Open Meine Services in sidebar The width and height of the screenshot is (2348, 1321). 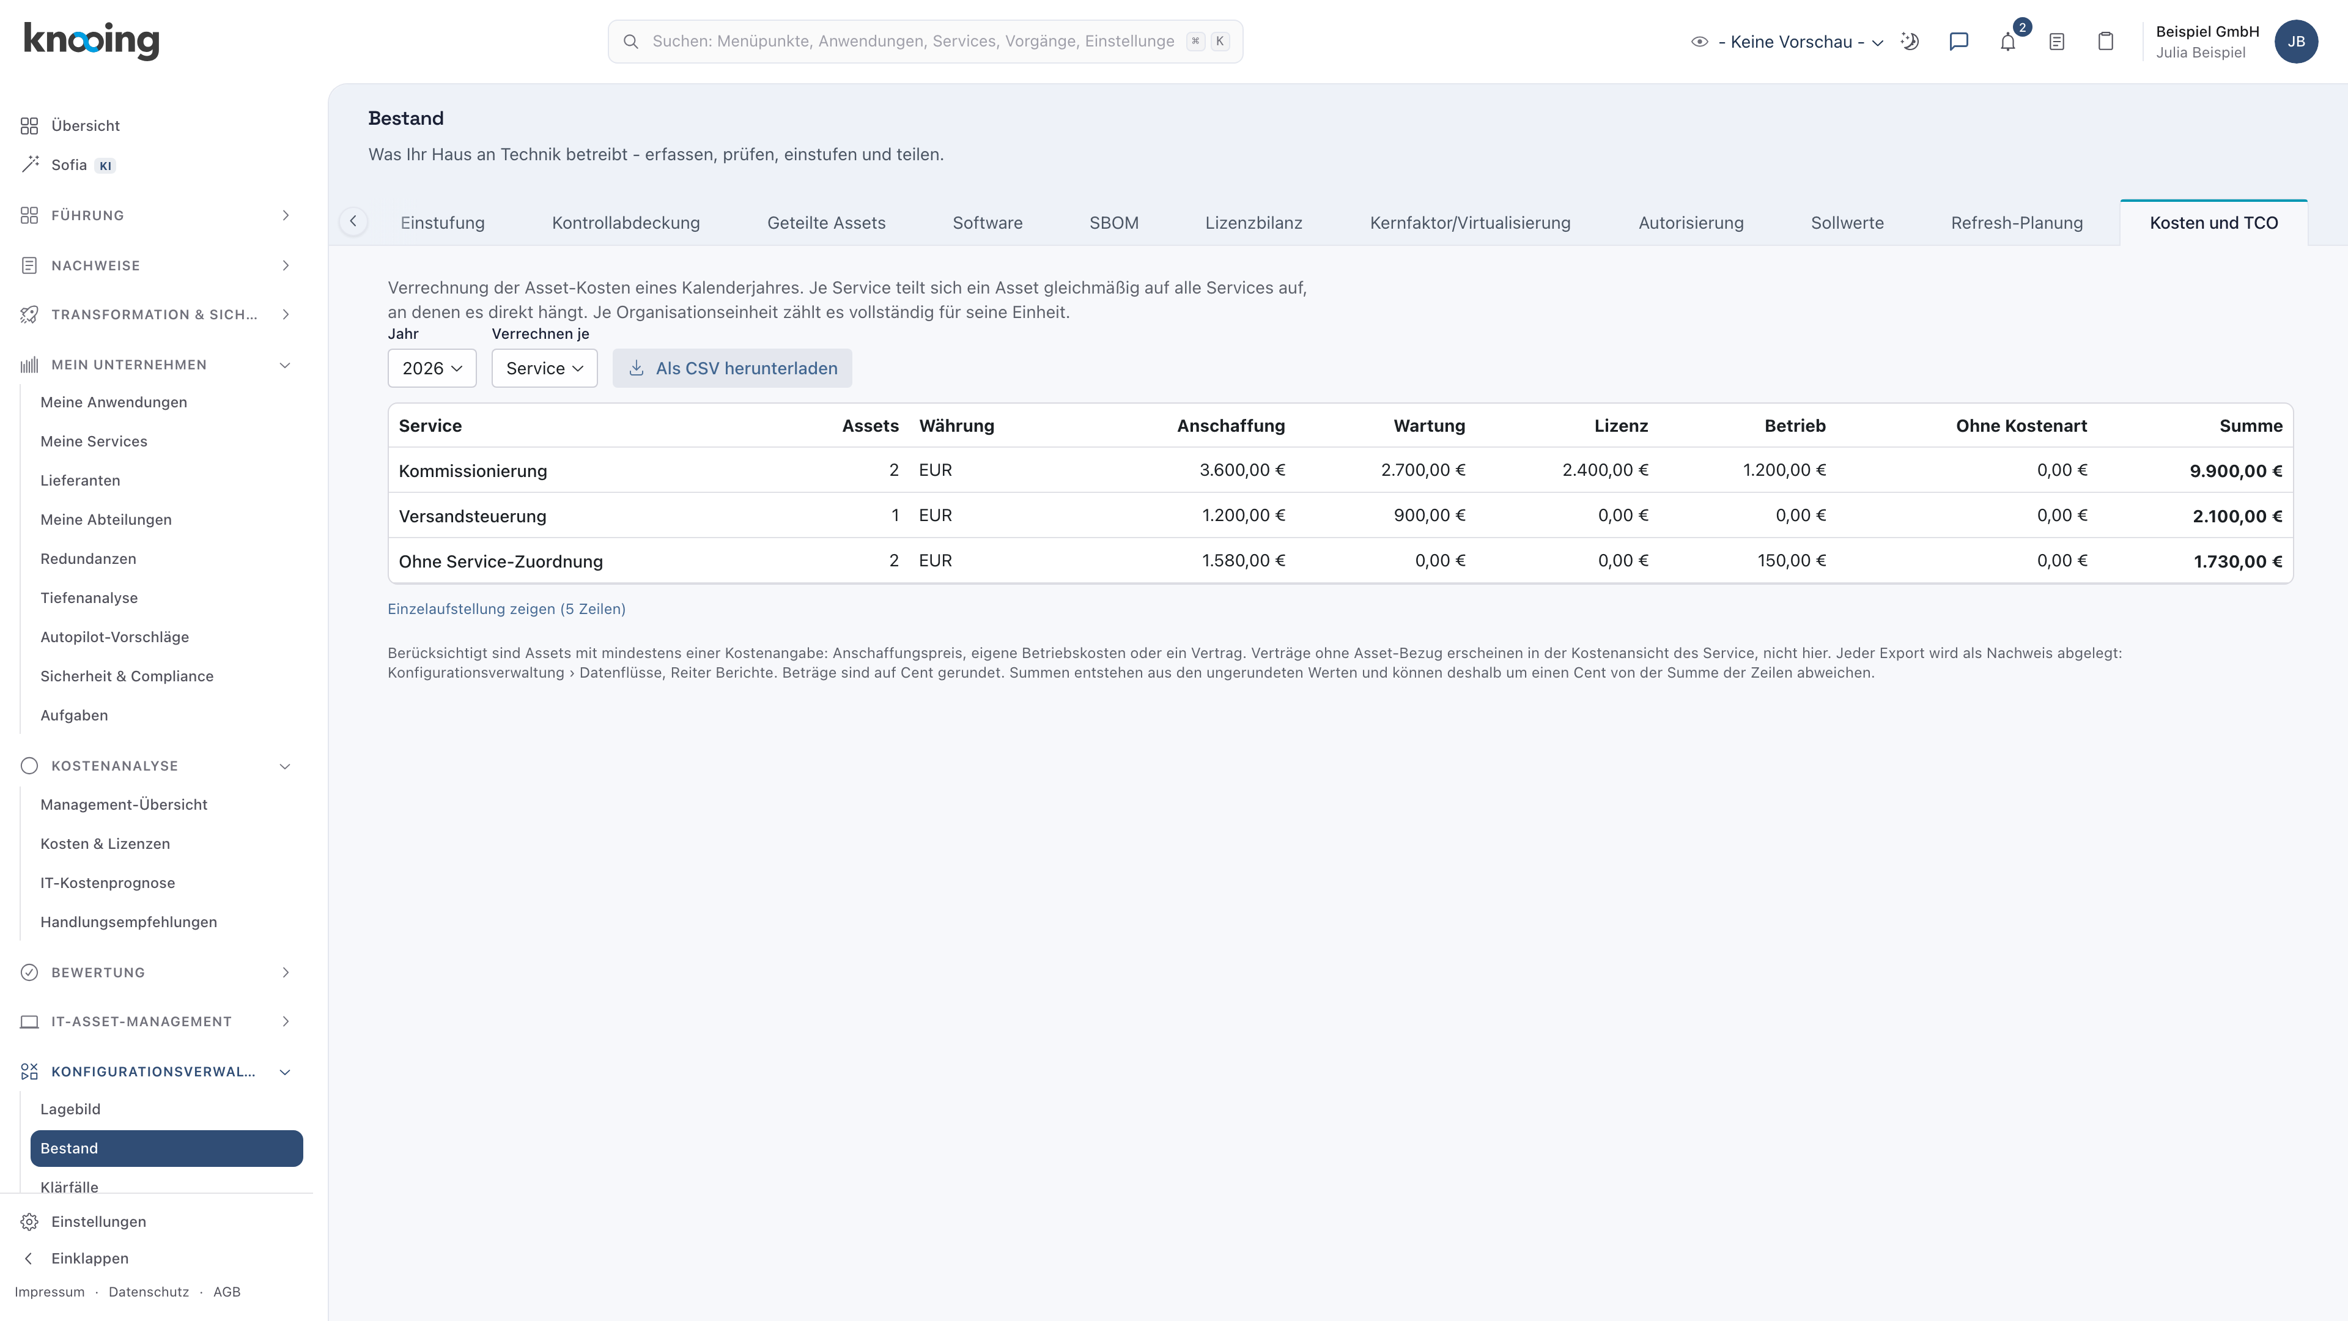point(94,441)
